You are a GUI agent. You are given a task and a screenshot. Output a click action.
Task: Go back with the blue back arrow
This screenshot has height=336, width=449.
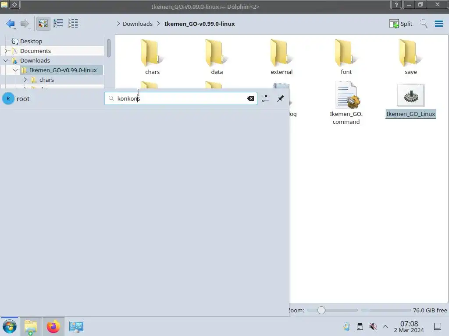coord(11,24)
